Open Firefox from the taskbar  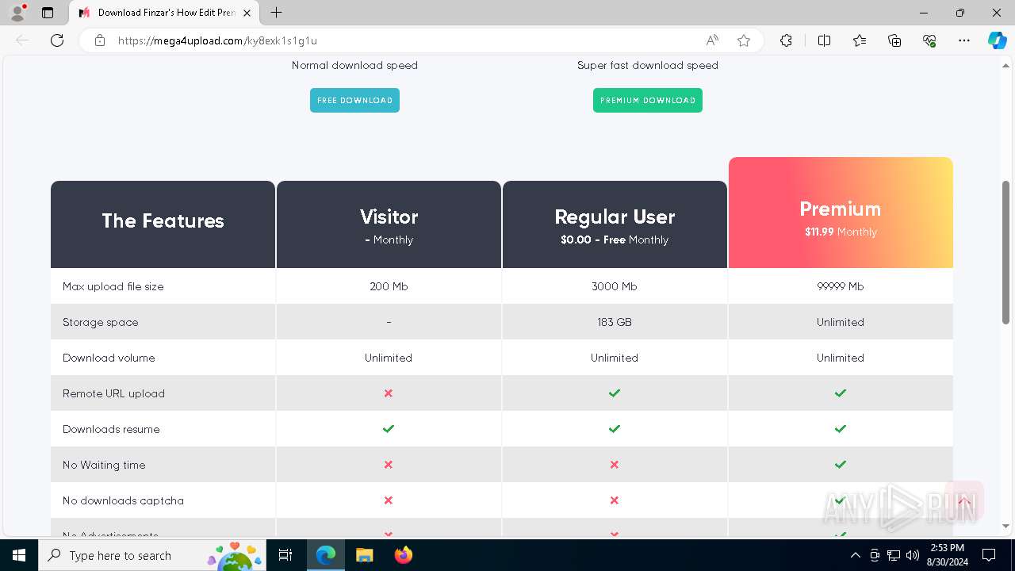pos(404,555)
